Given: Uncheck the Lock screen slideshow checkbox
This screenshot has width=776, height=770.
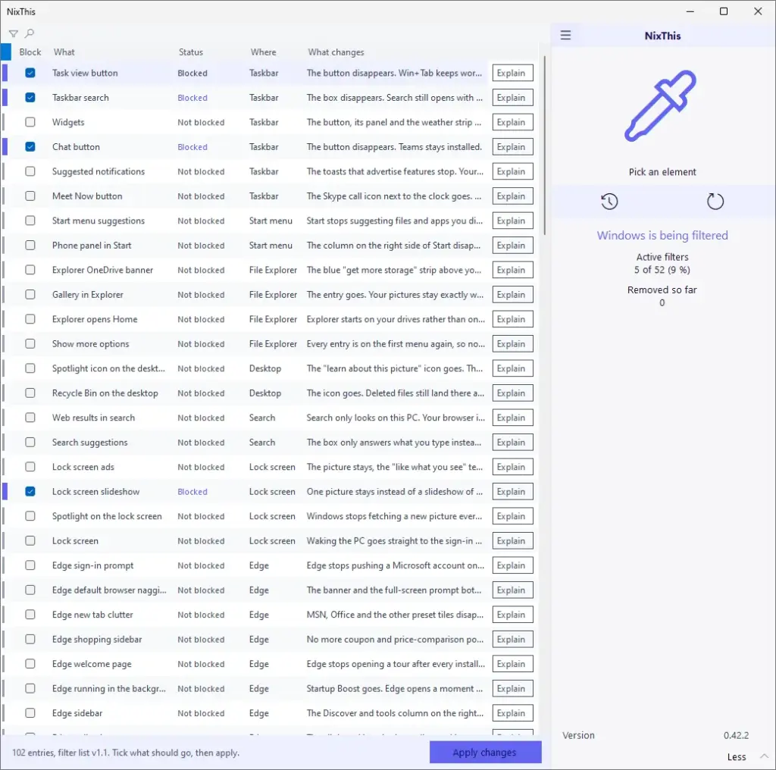Looking at the screenshot, I should click(x=30, y=491).
